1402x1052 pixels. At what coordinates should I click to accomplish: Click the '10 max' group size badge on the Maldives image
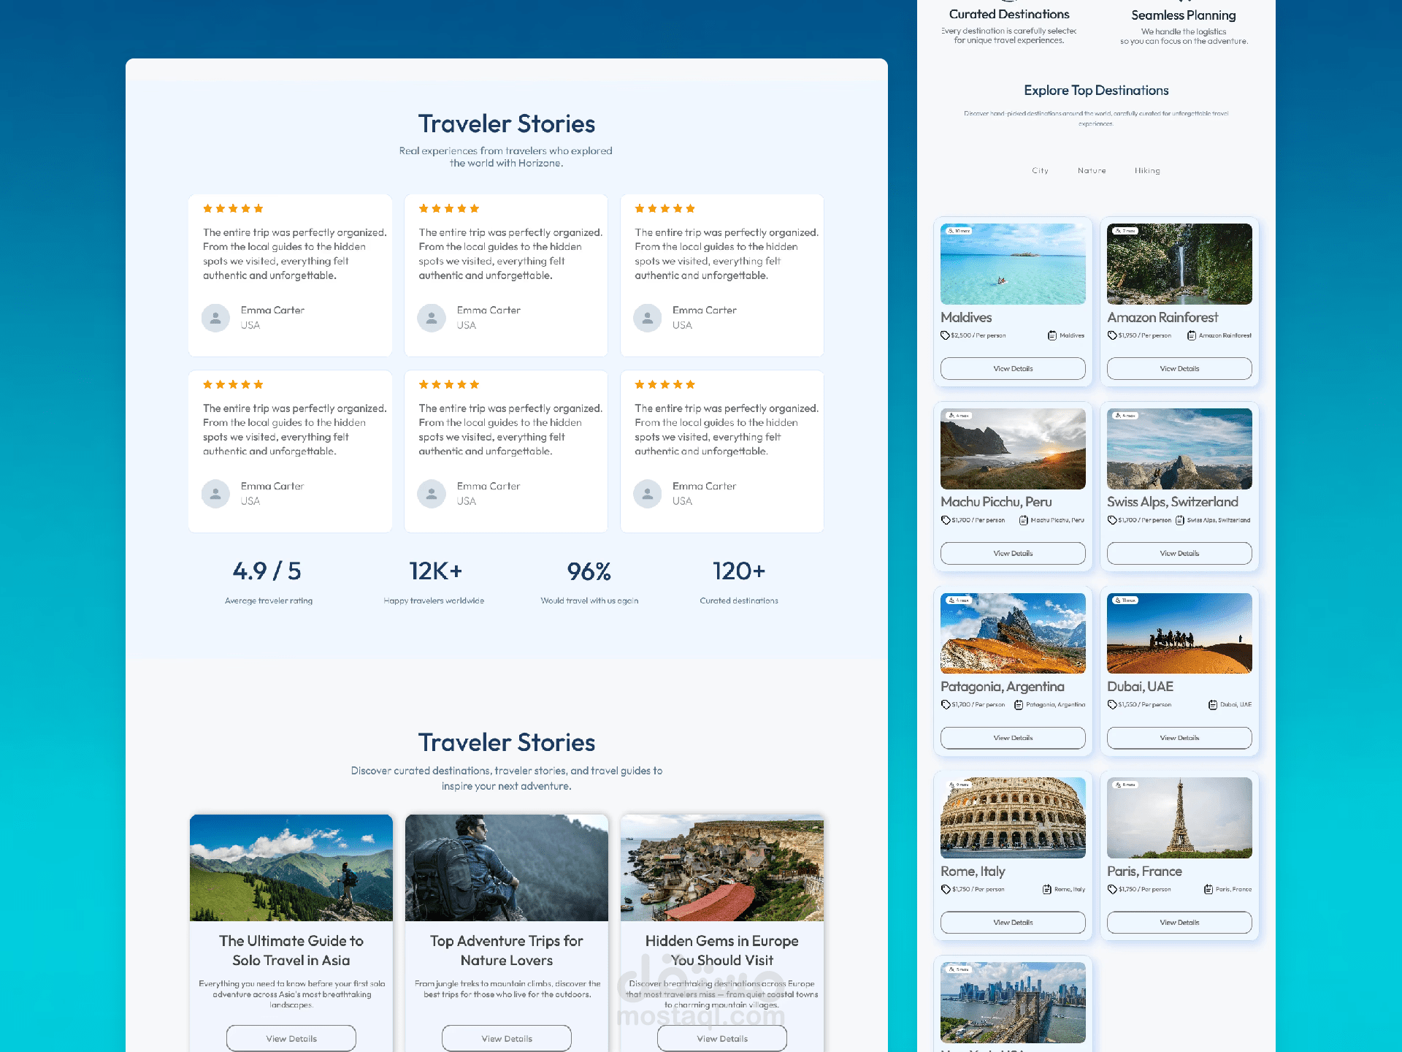coord(958,231)
